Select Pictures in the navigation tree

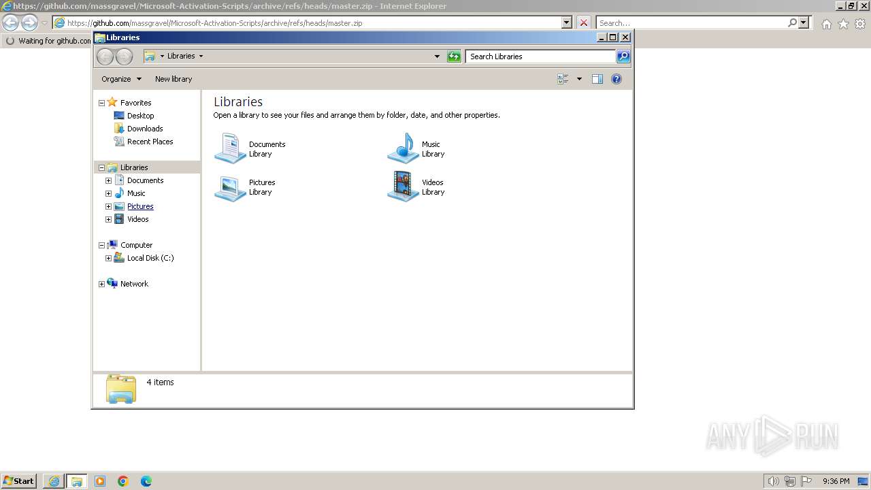pos(140,206)
